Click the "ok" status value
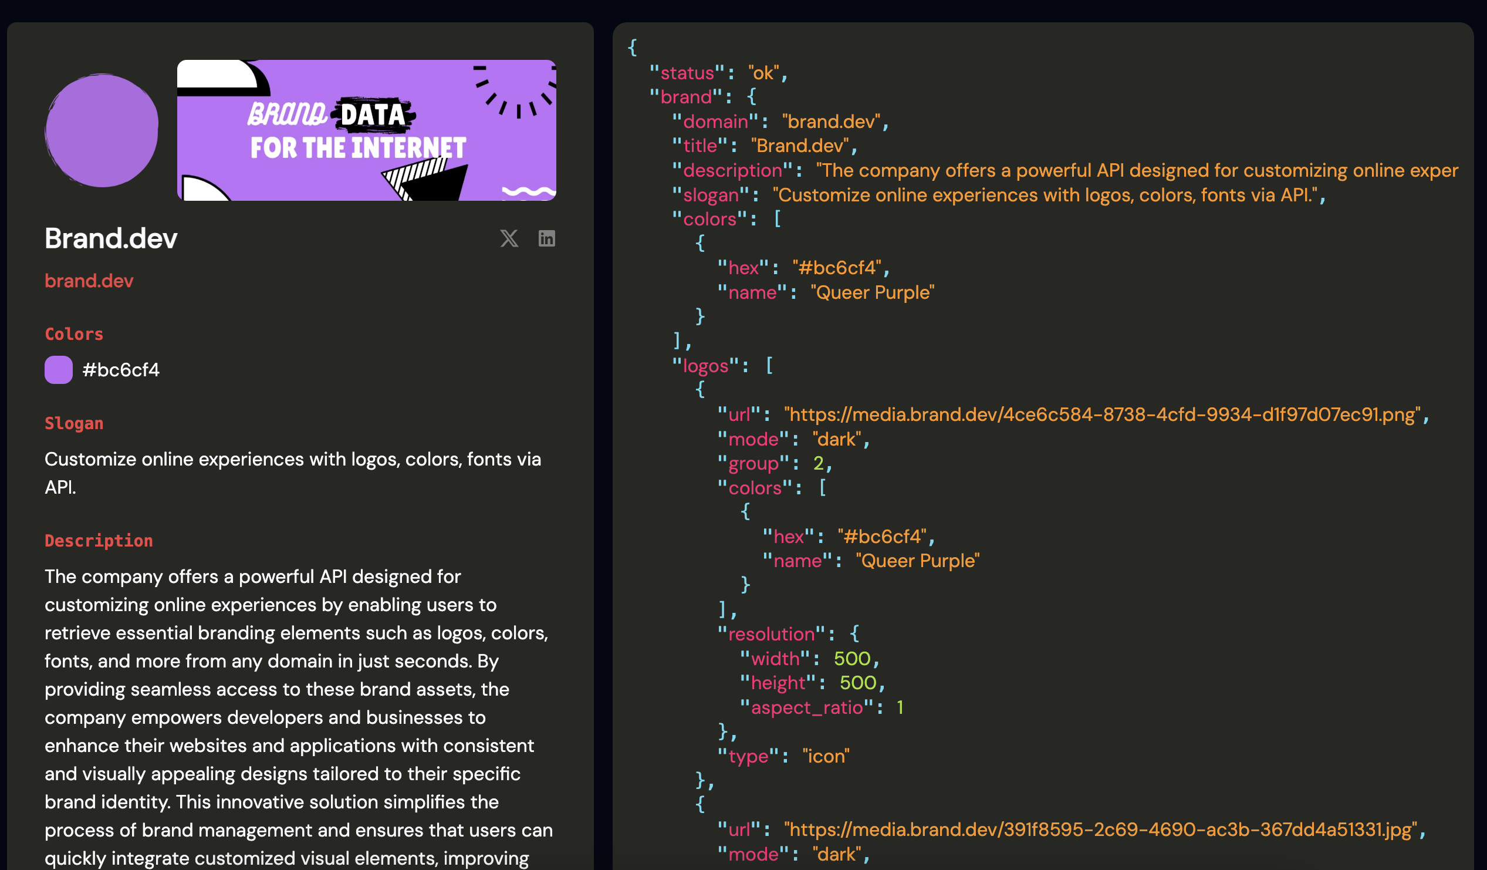 [x=763, y=73]
